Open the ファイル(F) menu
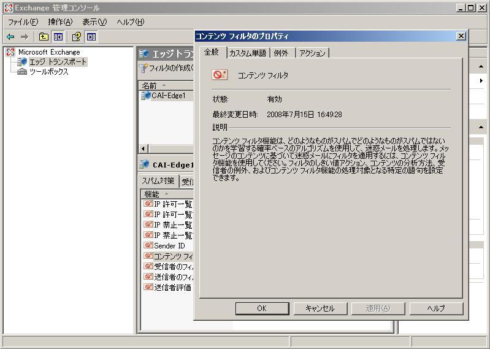 tap(23, 22)
